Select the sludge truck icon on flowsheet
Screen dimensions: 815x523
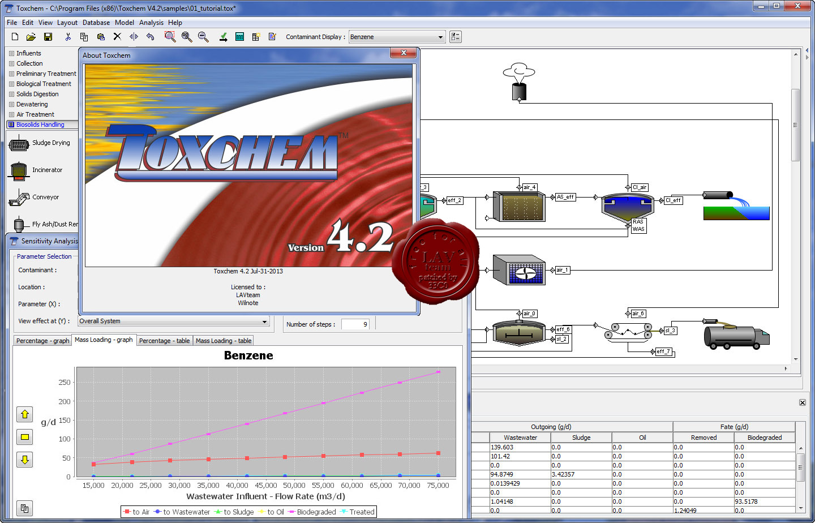736,335
